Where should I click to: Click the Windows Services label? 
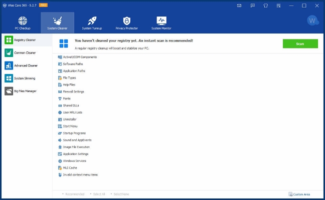coord(74,161)
